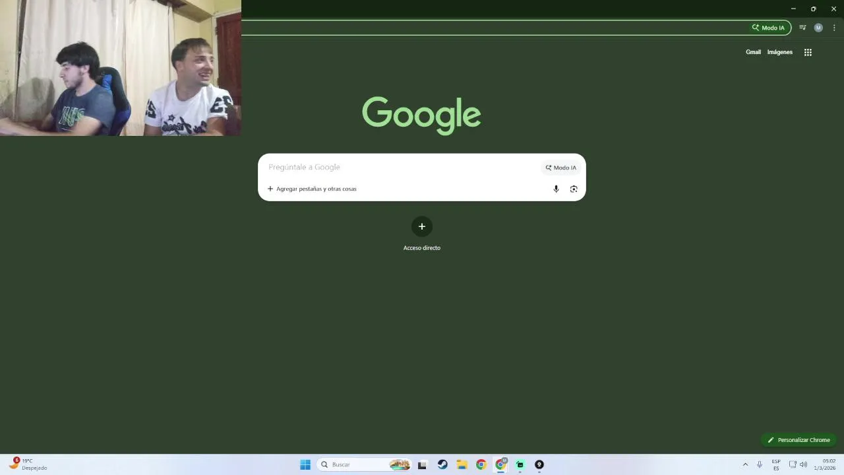Viewport: 844px width, 475px height.
Task: Open the weather widget showing 19°C Despejado
Action: pos(29,464)
